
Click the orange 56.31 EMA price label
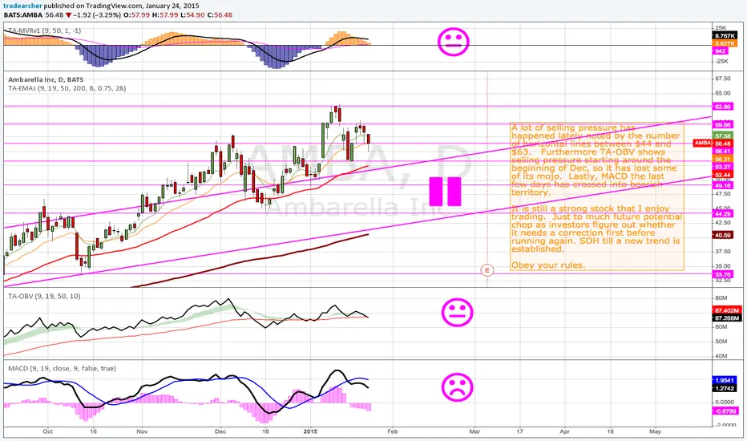click(723, 160)
